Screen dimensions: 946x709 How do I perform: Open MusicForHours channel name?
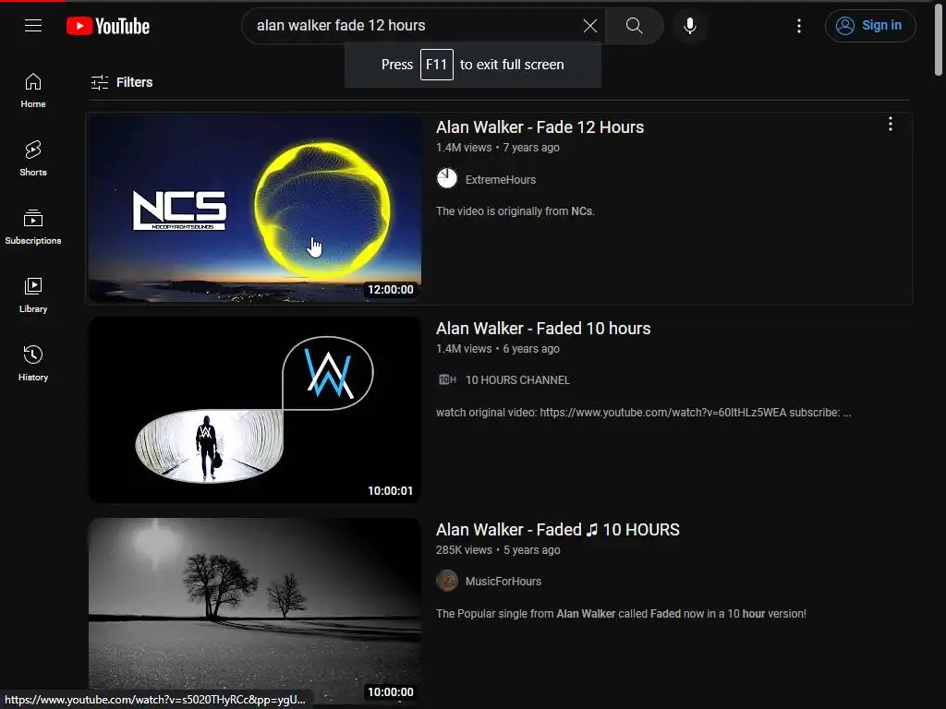(503, 582)
